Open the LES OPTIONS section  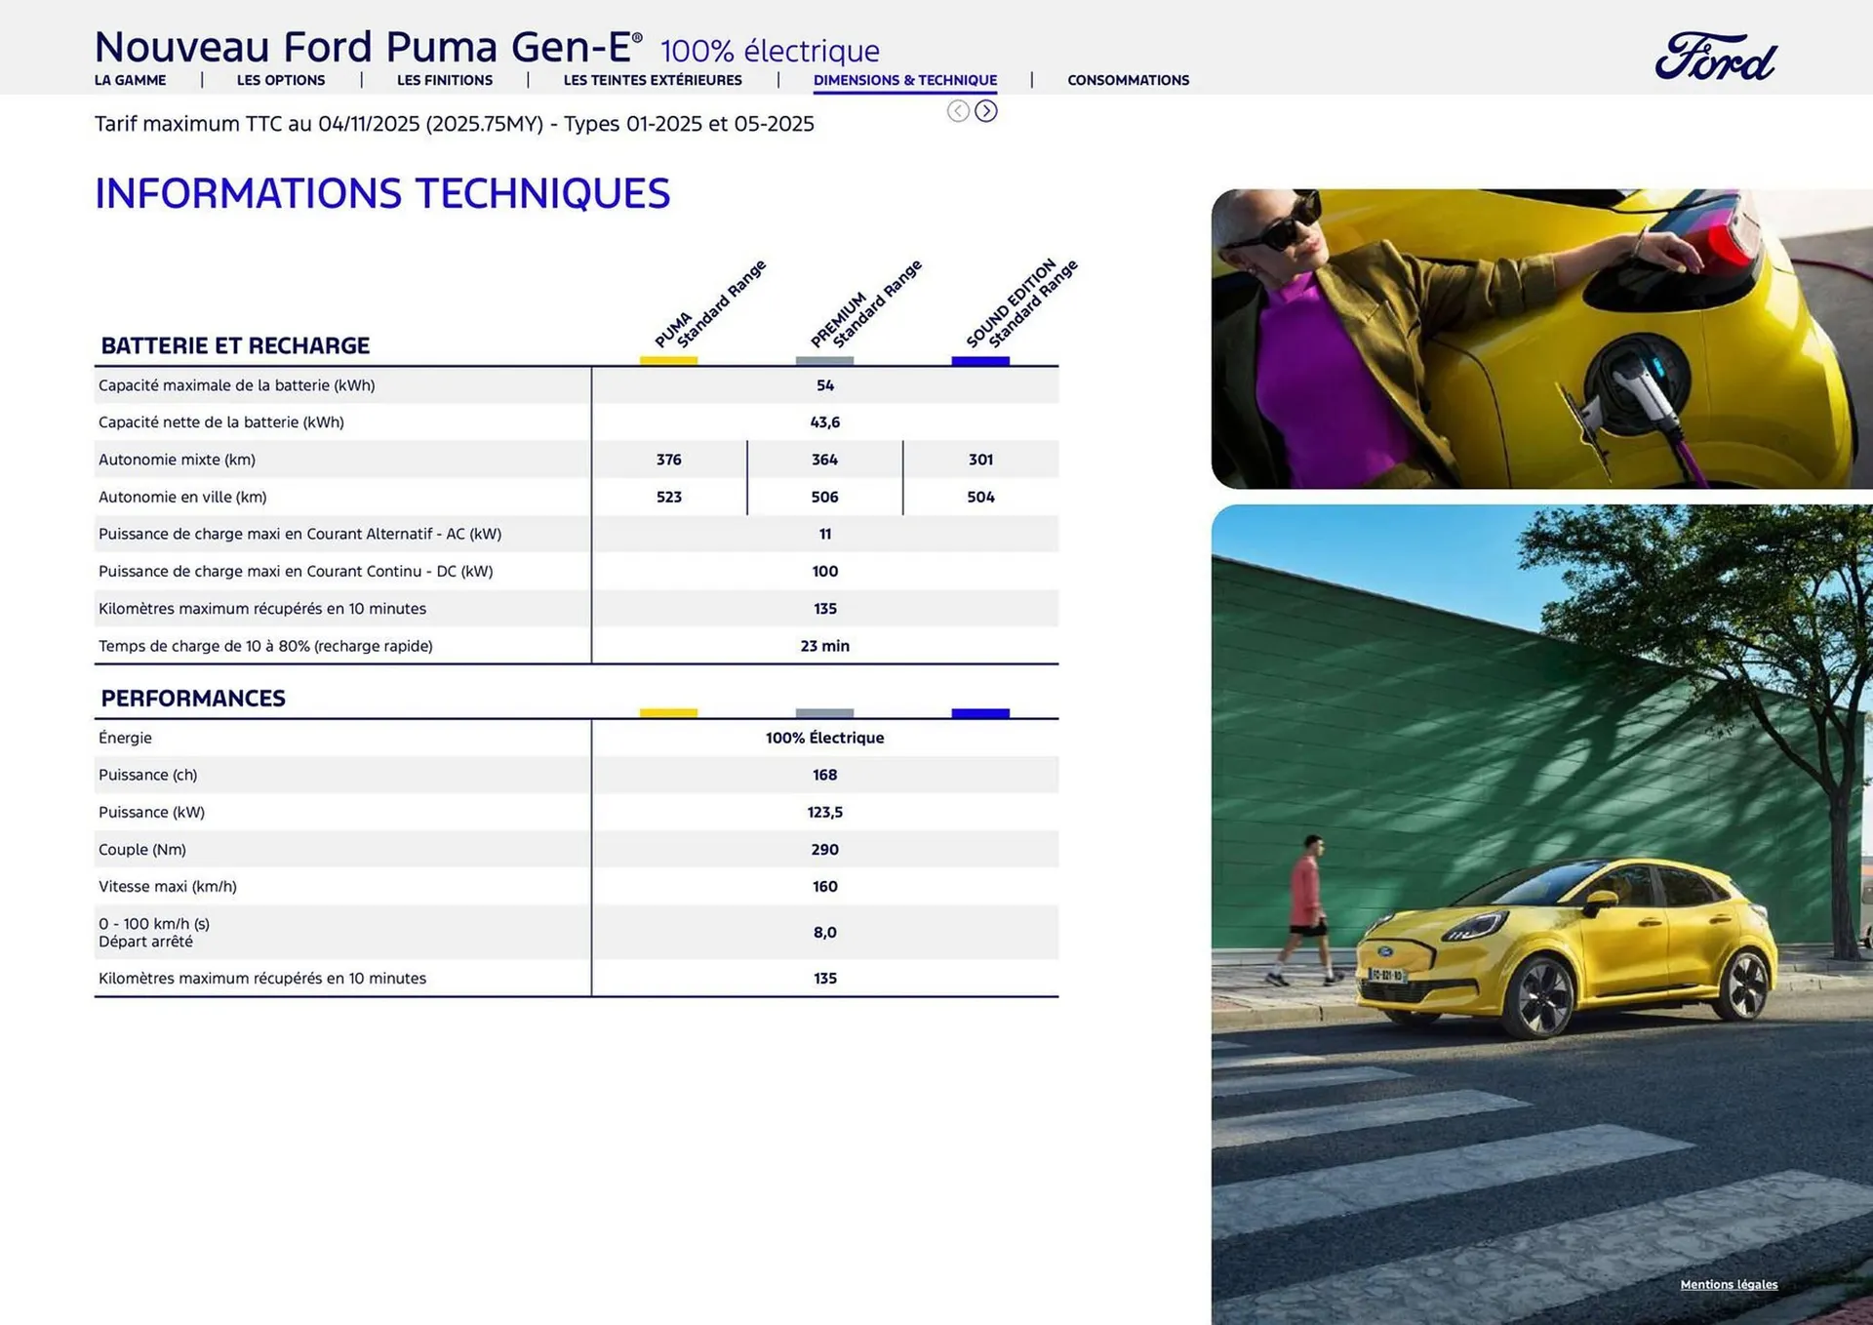(x=281, y=80)
